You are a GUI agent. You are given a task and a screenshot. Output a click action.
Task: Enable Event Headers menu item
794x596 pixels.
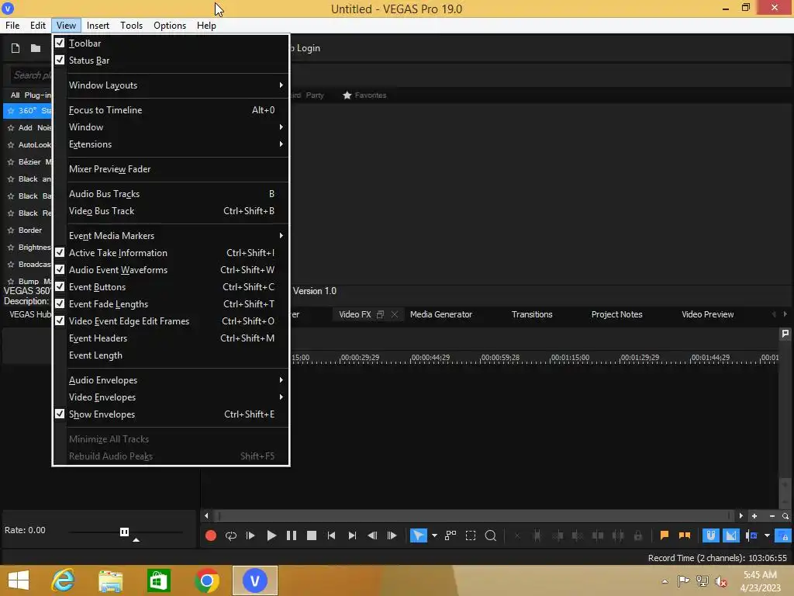171,338
